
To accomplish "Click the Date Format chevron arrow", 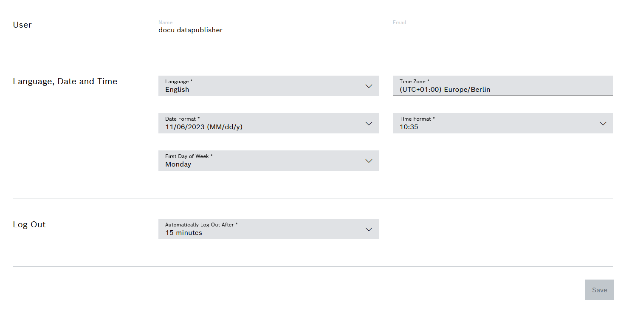I will [x=369, y=124].
